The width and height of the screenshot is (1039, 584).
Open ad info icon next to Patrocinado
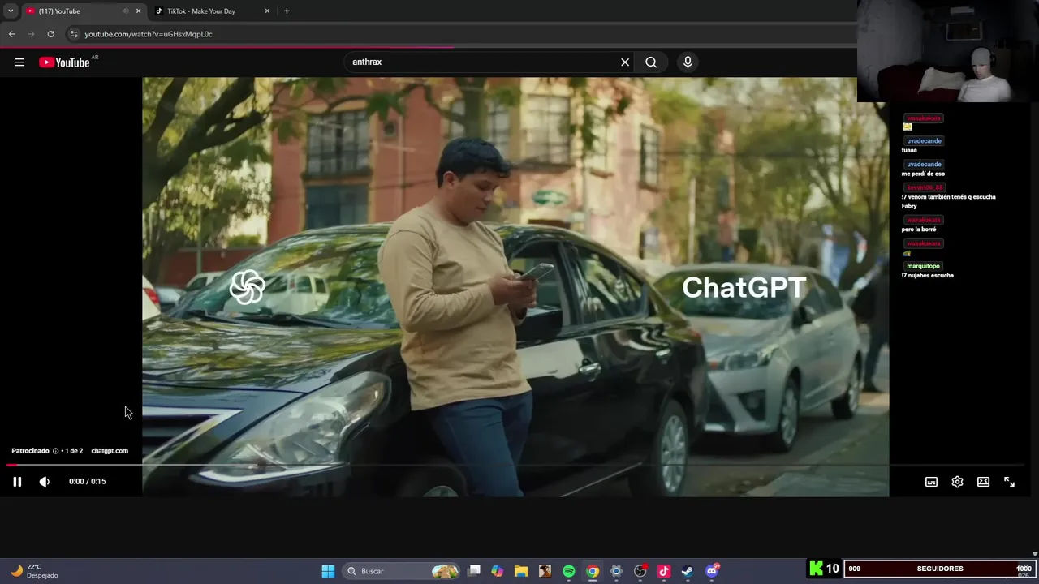pyautogui.click(x=56, y=451)
